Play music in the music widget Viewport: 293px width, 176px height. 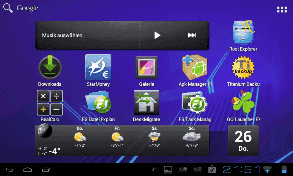click(x=157, y=35)
